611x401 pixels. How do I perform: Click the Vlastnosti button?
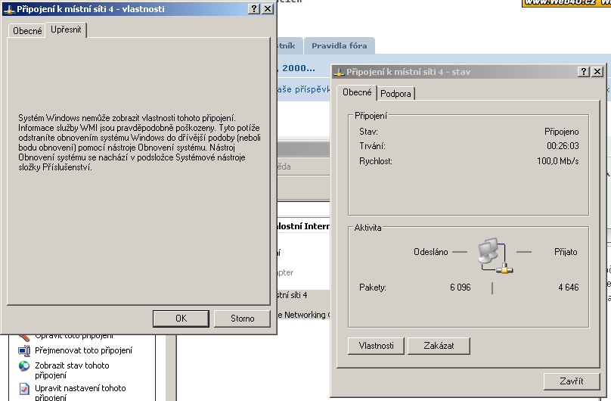(x=376, y=346)
